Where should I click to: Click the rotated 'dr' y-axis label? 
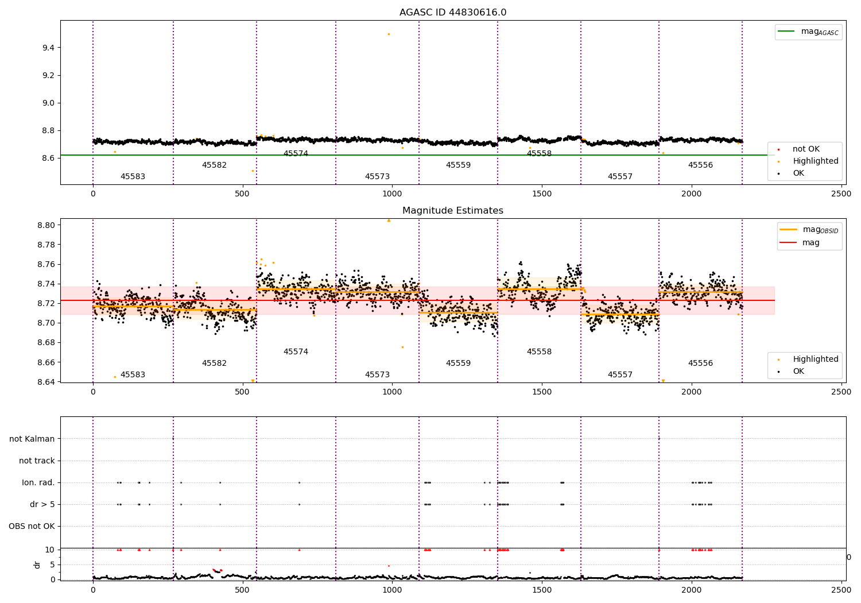click(37, 565)
